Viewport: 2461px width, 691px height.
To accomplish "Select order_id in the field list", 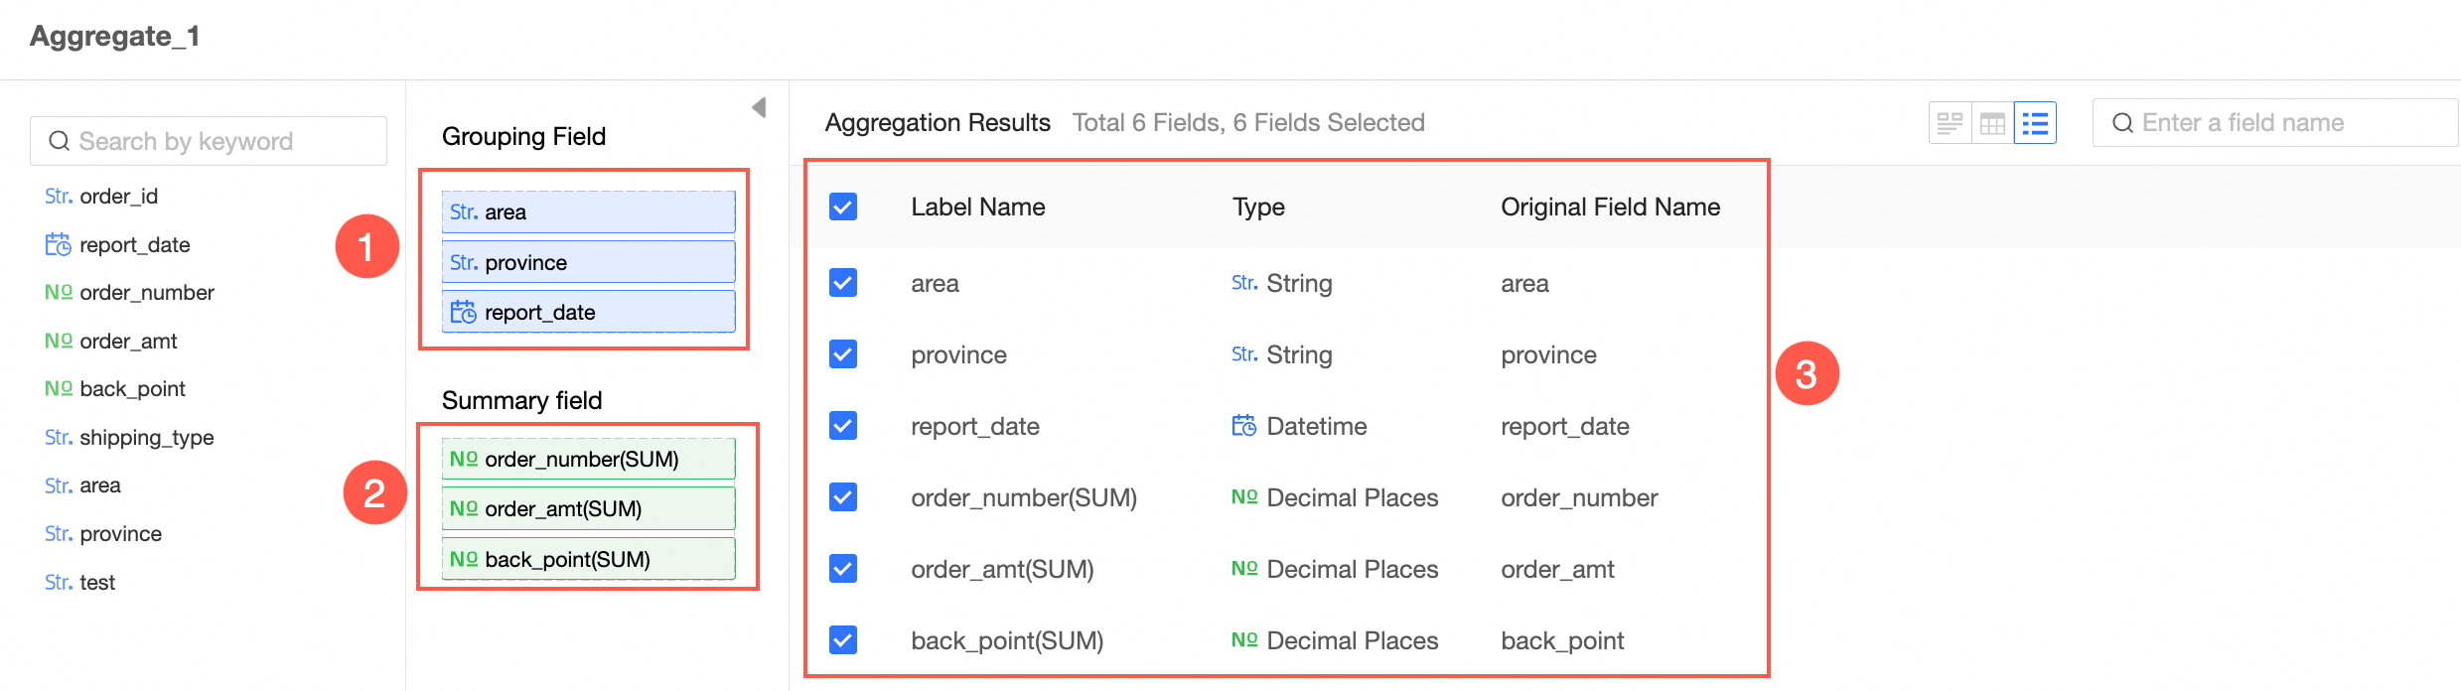I will (x=118, y=197).
